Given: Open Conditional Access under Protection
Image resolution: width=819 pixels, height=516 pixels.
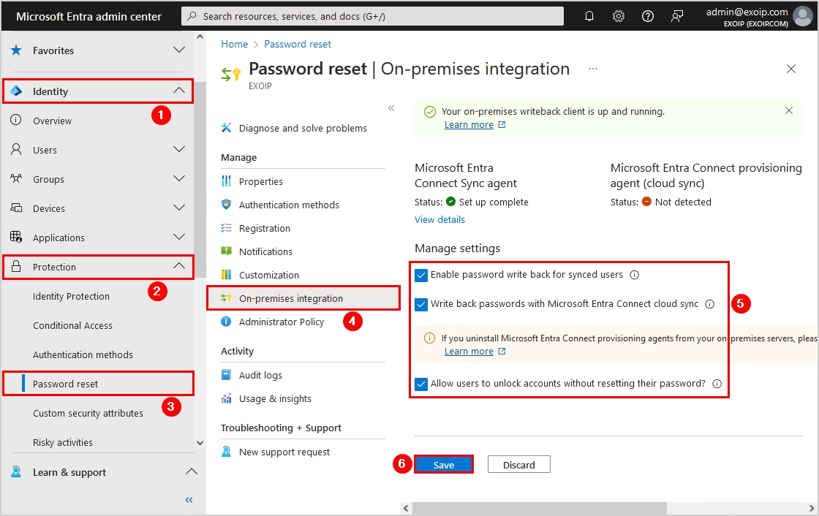Looking at the screenshot, I should tap(72, 325).
